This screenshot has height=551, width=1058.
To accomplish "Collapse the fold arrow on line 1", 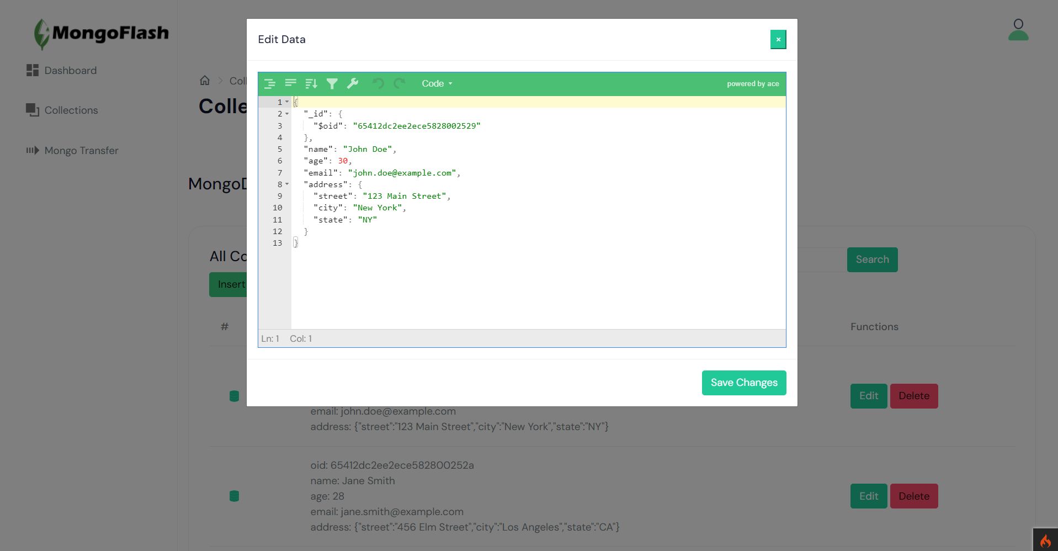I will pos(287,102).
